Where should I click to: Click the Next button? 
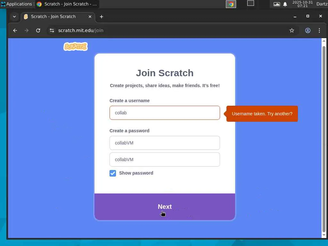pyautogui.click(x=165, y=207)
